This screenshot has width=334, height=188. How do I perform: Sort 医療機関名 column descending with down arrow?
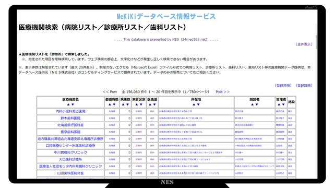click(x=73, y=104)
